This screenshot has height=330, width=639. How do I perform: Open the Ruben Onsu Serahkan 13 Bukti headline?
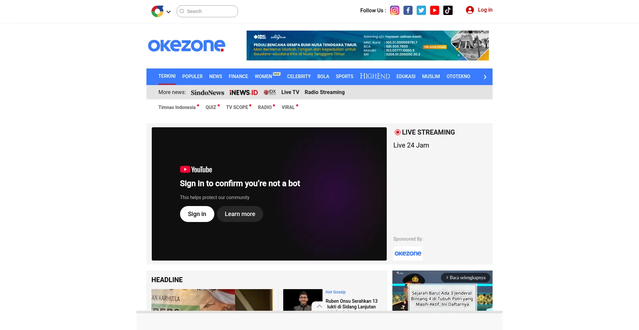click(351, 304)
